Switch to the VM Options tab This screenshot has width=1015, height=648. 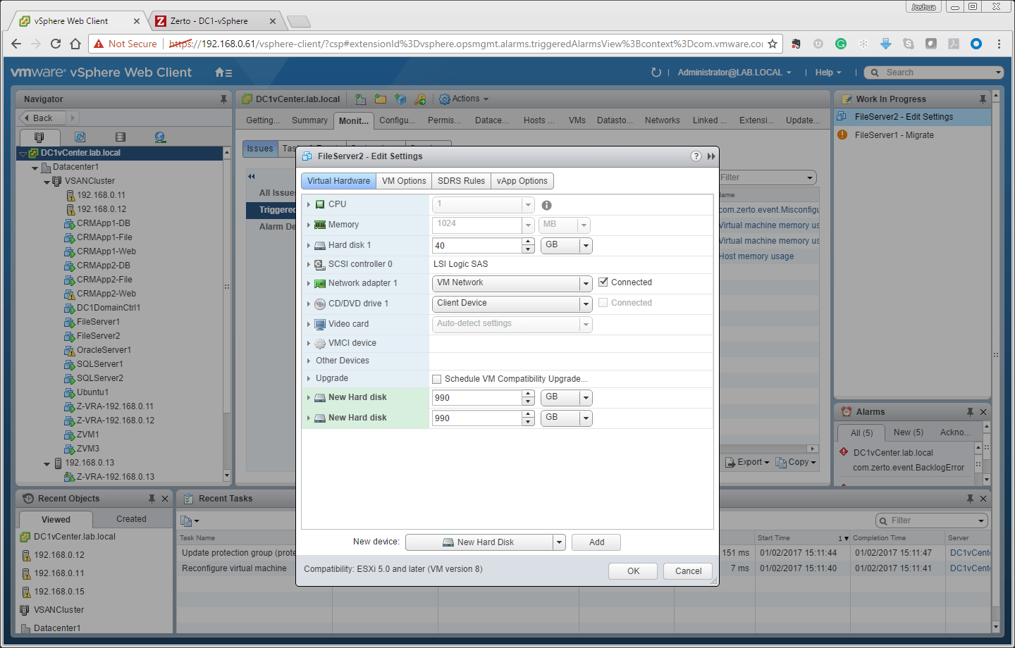click(404, 181)
